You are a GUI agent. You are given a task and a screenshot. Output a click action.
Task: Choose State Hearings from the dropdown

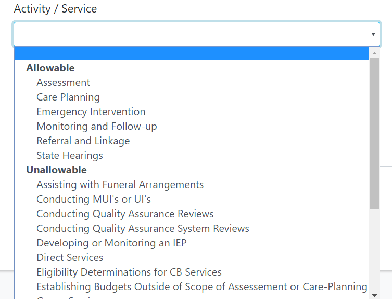(70, 155)
